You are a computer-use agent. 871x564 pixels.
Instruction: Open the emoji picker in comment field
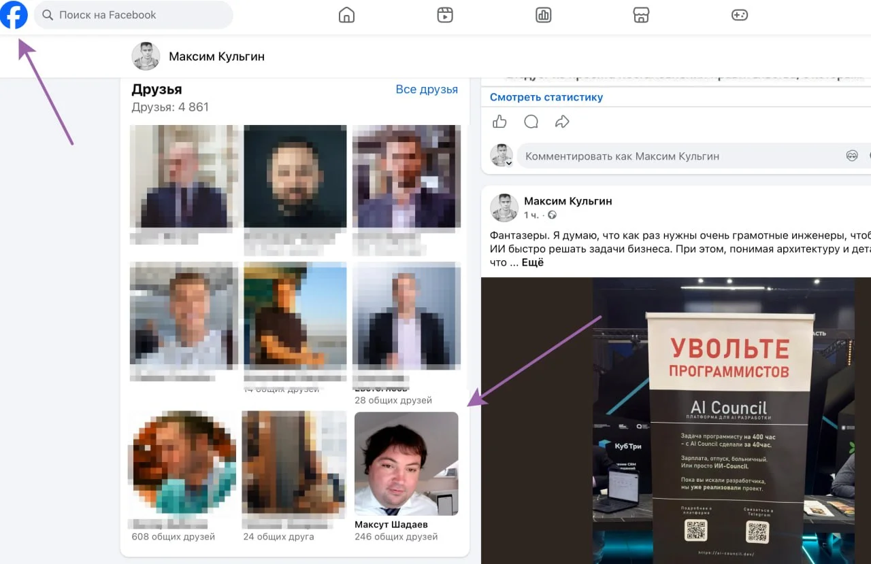[x=852, y=156]
